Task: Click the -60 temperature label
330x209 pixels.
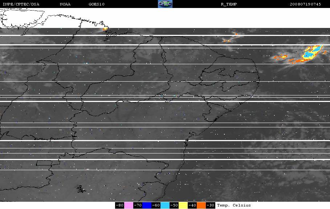Action: tap(156, 205)
